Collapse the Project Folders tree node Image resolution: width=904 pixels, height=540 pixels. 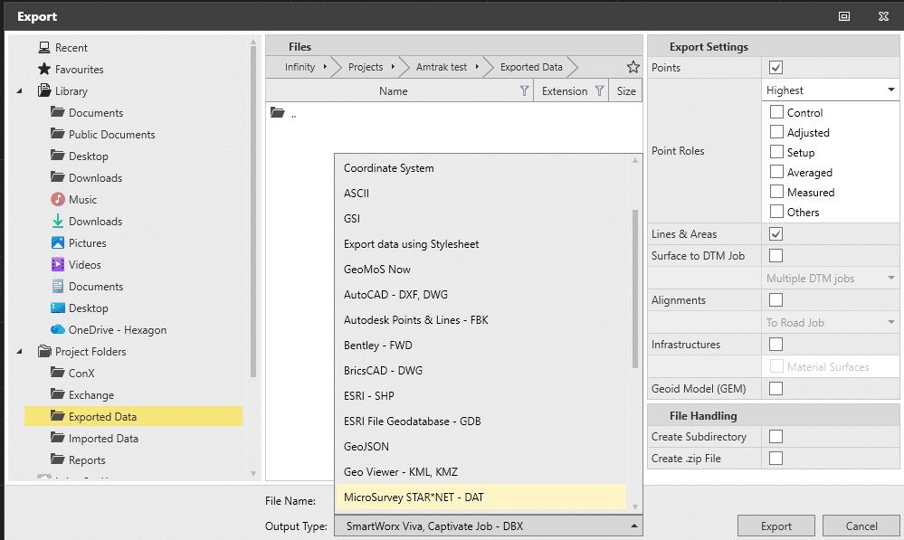click(20, 352)
